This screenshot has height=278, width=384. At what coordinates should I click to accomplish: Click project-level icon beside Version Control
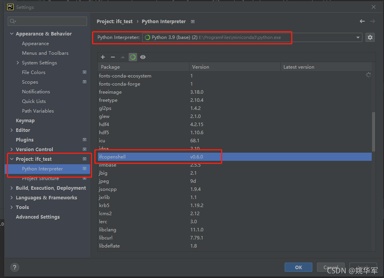pyautogui.click(x=84, y=149)
